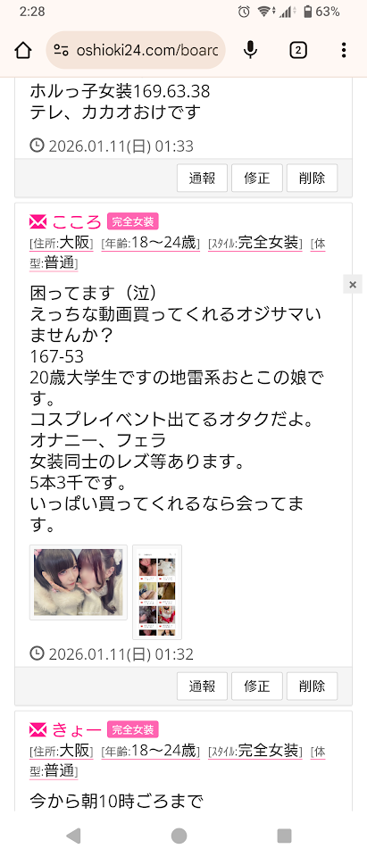Report the こころ post with 通報
Screen dimensions: 367x857
[202, 686]
